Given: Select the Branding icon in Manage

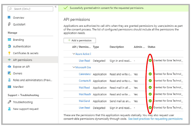Looking at the screenshot, I should click(9, 40).
